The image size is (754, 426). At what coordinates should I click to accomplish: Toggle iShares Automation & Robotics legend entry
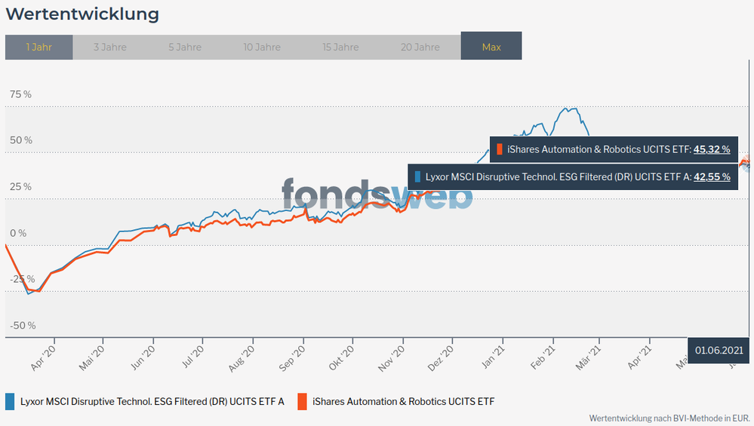(x=403, y=401)
